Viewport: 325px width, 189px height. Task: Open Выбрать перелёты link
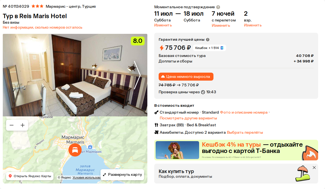(245, 133)
